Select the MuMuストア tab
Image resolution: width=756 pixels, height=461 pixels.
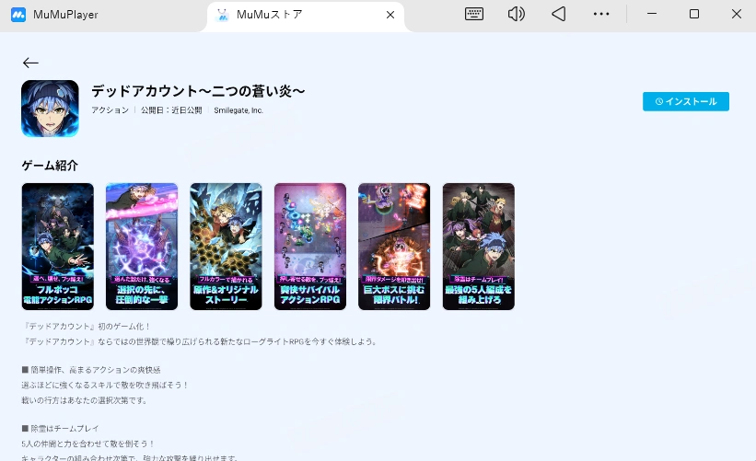(305, 15)
